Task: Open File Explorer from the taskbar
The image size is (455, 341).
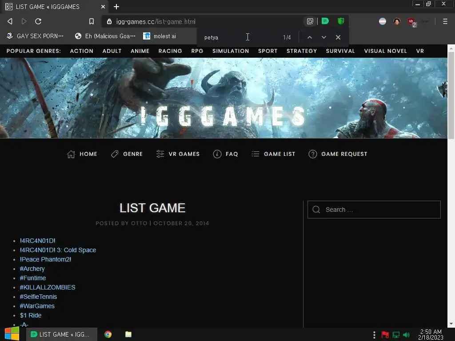Action: pos(128,334)
